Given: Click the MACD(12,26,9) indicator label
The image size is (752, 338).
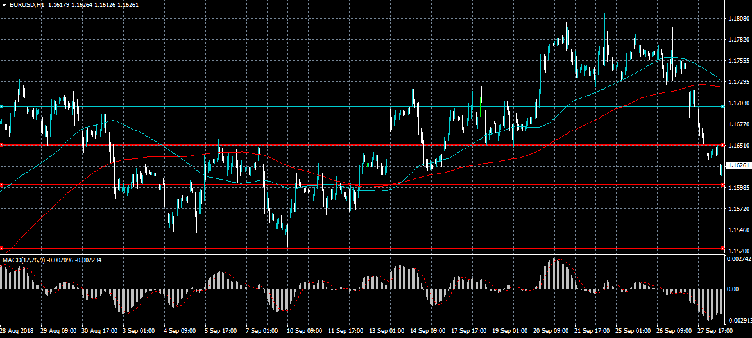Looking at the screenshot, I should click(25, 260).
